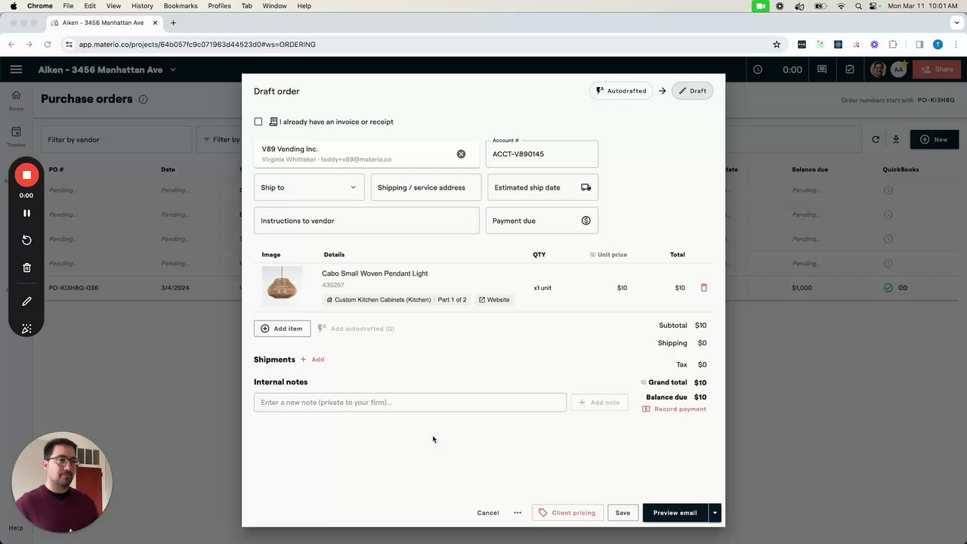Click the Share button
The height and width of the screenshot is (544, 967).
tap(936, 70)
